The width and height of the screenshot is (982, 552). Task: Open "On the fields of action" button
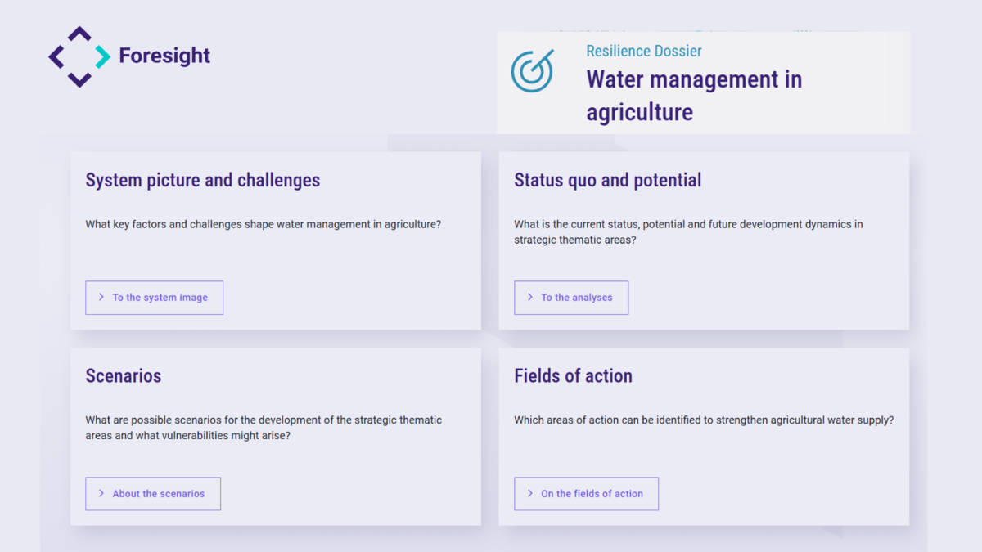pyautogui.click(x=586, y=494)
